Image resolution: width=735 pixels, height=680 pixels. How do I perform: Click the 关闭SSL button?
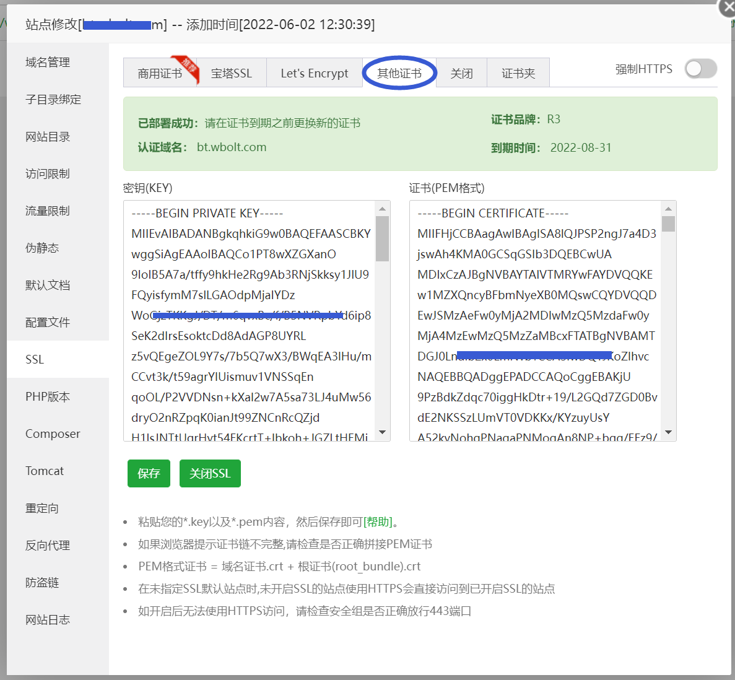tap(210, 473)
